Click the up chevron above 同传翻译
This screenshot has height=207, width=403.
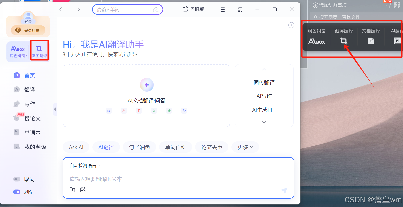(264, 69)
